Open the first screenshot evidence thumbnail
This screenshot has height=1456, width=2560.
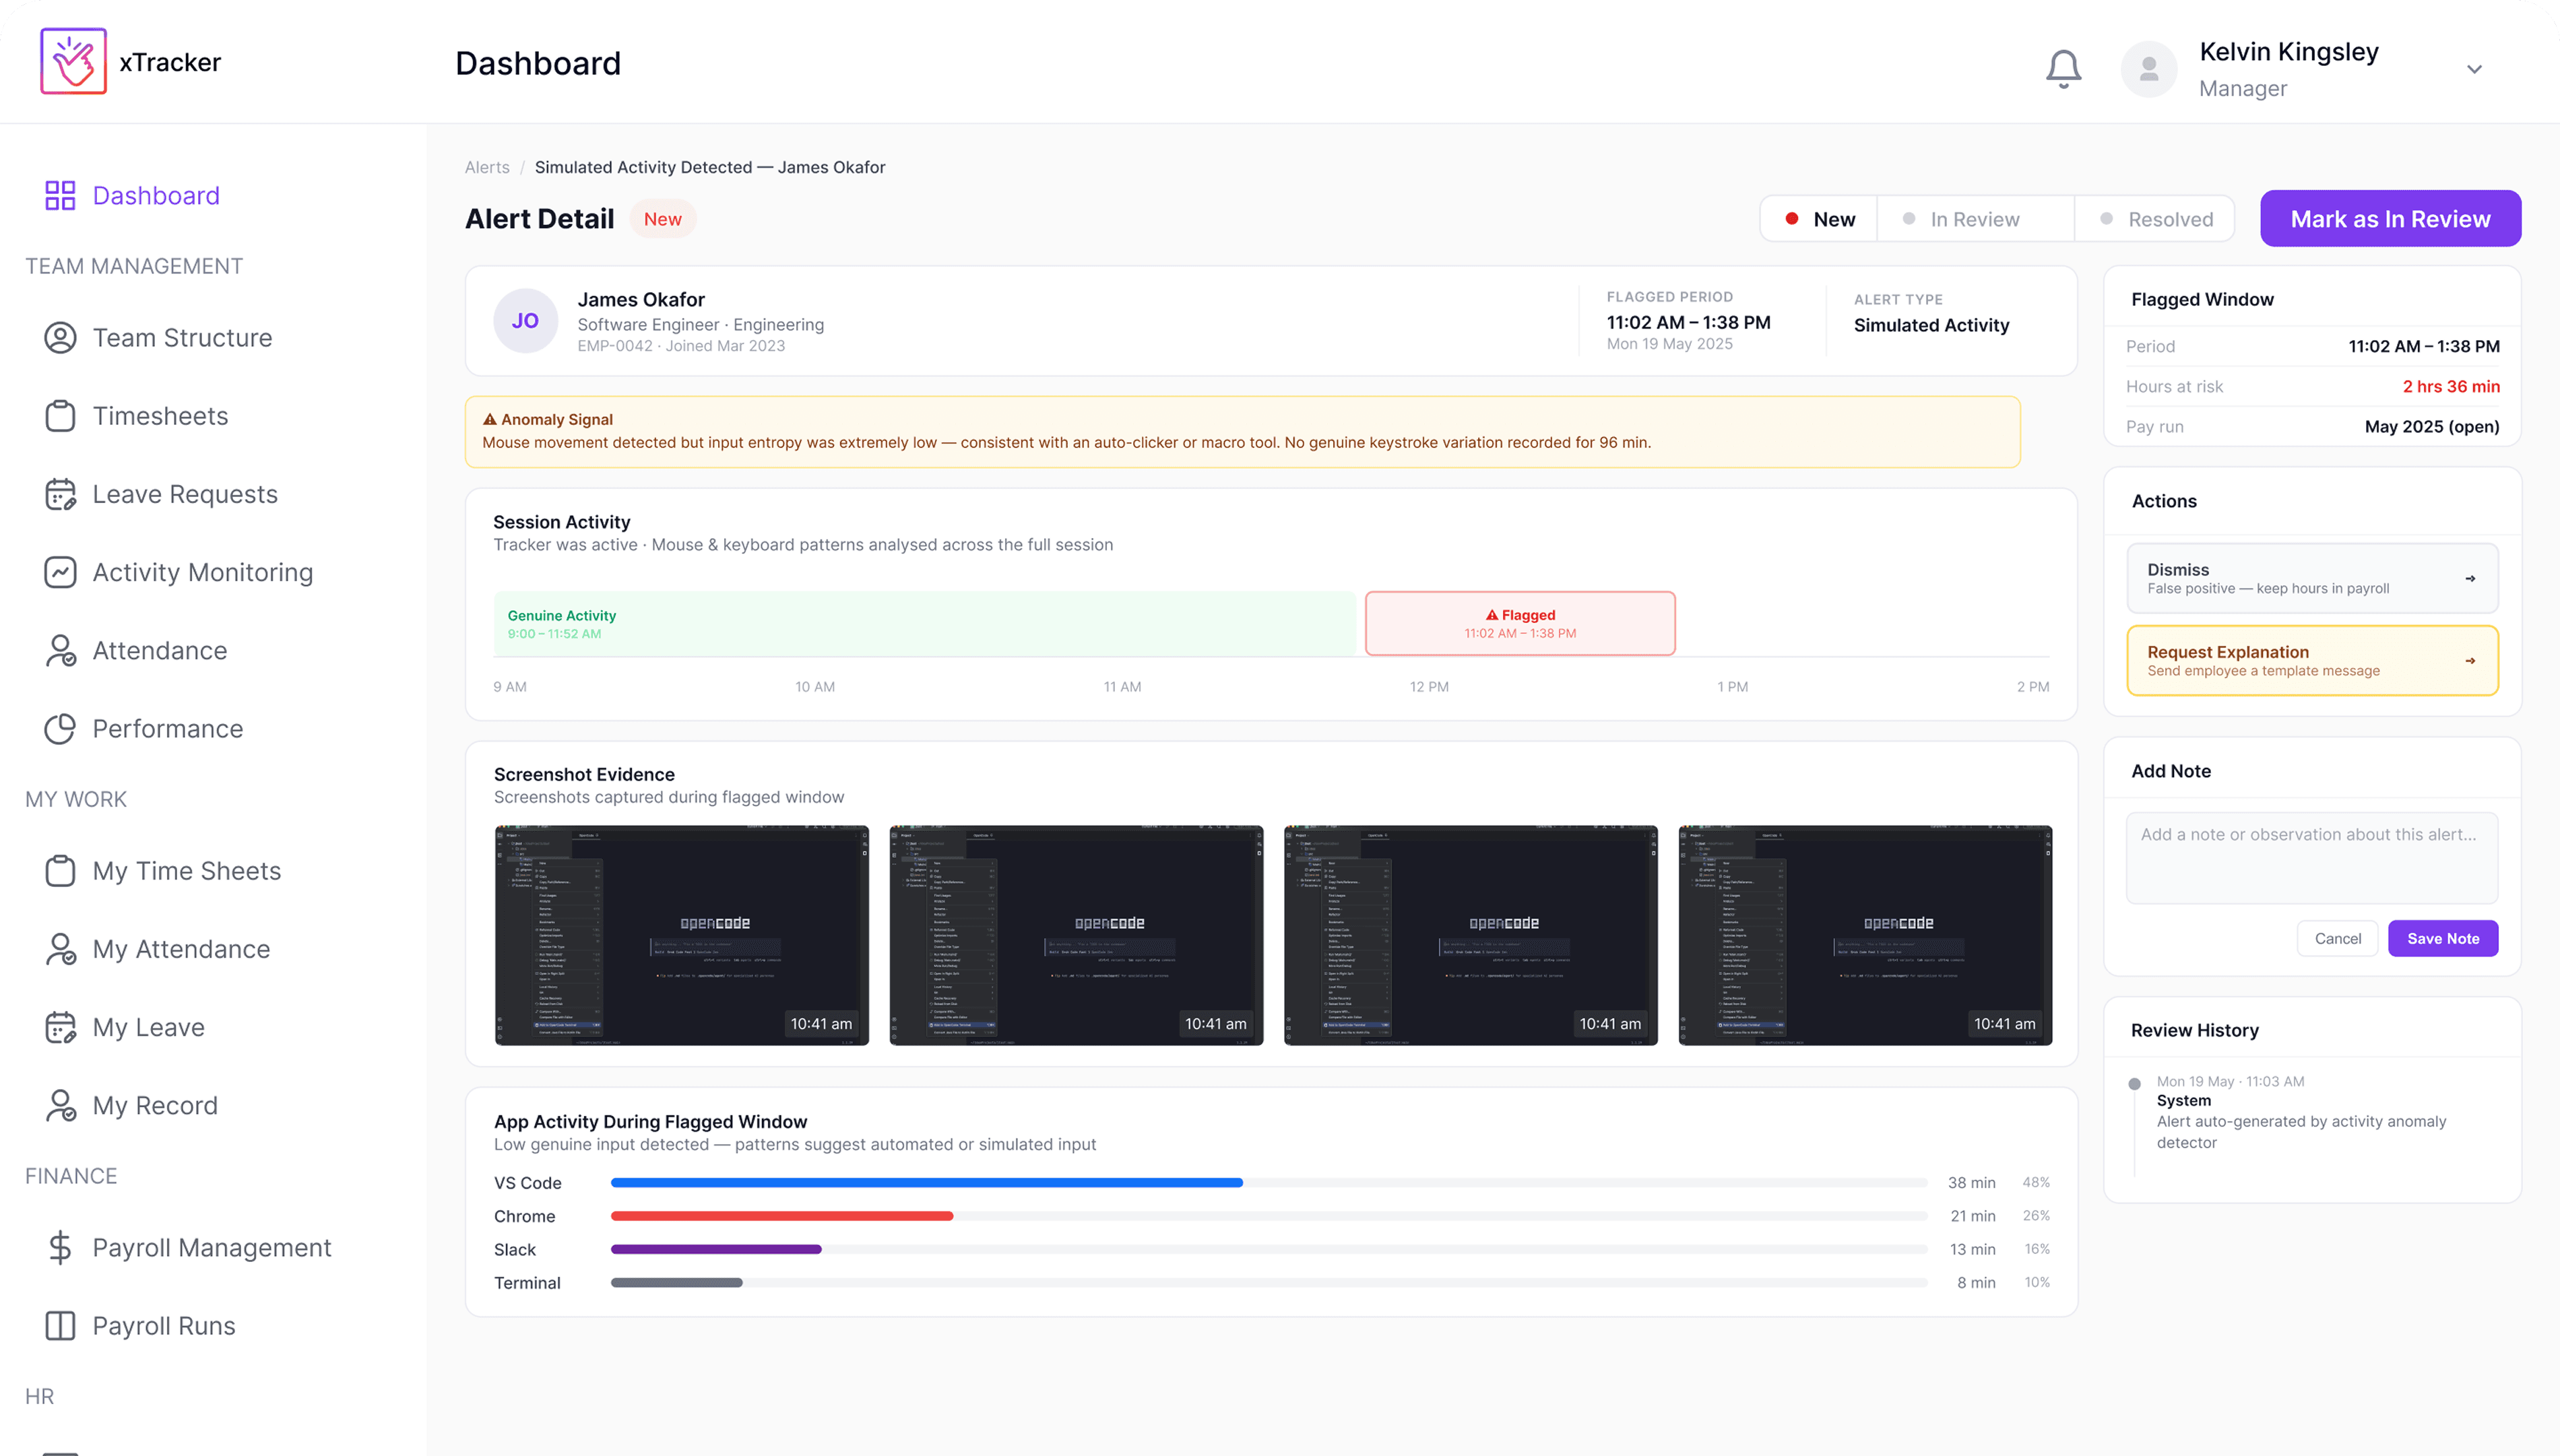click(681, 935)
